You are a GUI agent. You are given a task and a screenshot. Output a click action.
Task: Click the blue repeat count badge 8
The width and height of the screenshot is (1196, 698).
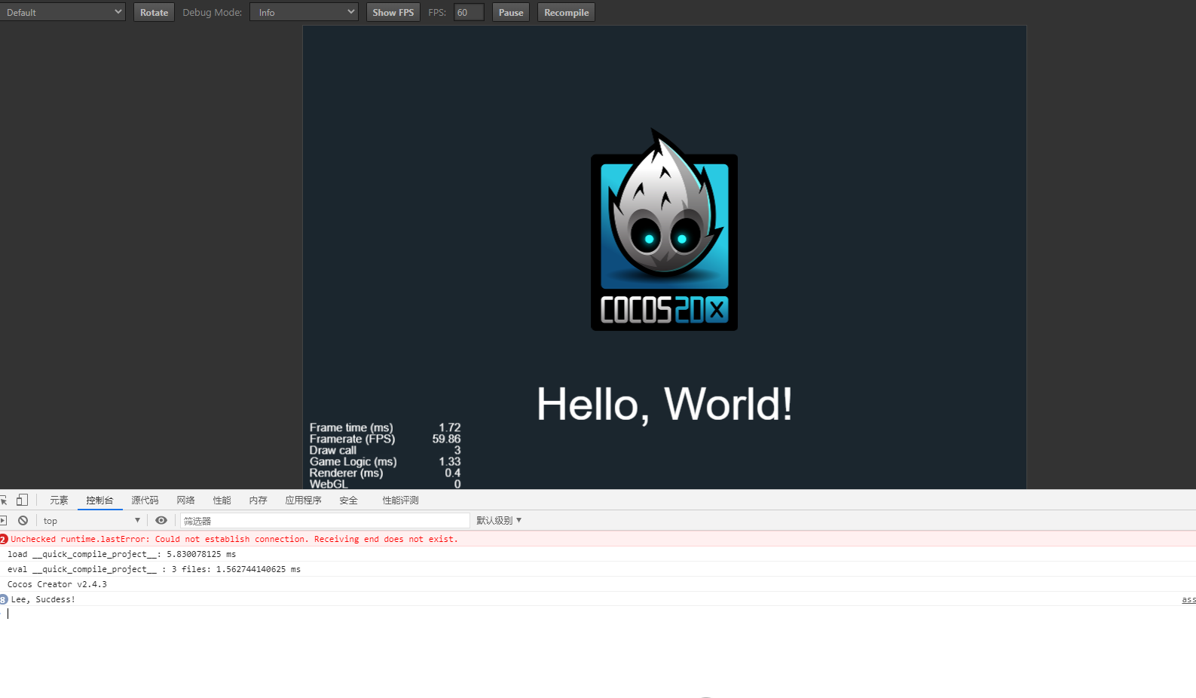click(4, 599)
